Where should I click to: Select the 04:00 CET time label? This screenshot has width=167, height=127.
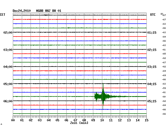(x=8, y=67)
